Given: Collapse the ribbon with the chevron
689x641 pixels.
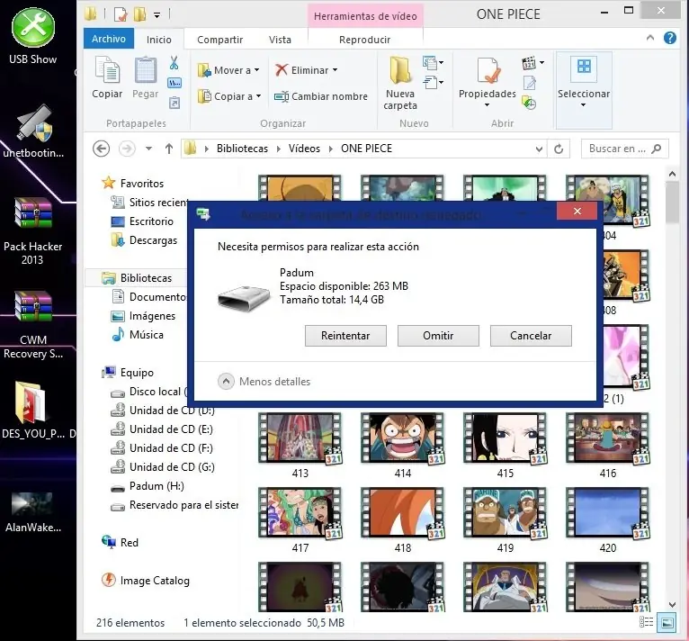Looking at the screenshot, I should 650,38.
